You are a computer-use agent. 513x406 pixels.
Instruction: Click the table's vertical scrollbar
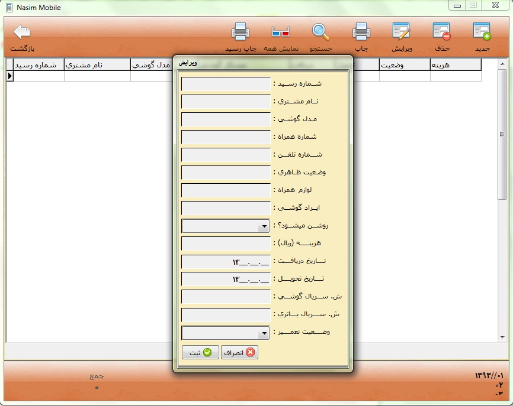tap(502, 177)
